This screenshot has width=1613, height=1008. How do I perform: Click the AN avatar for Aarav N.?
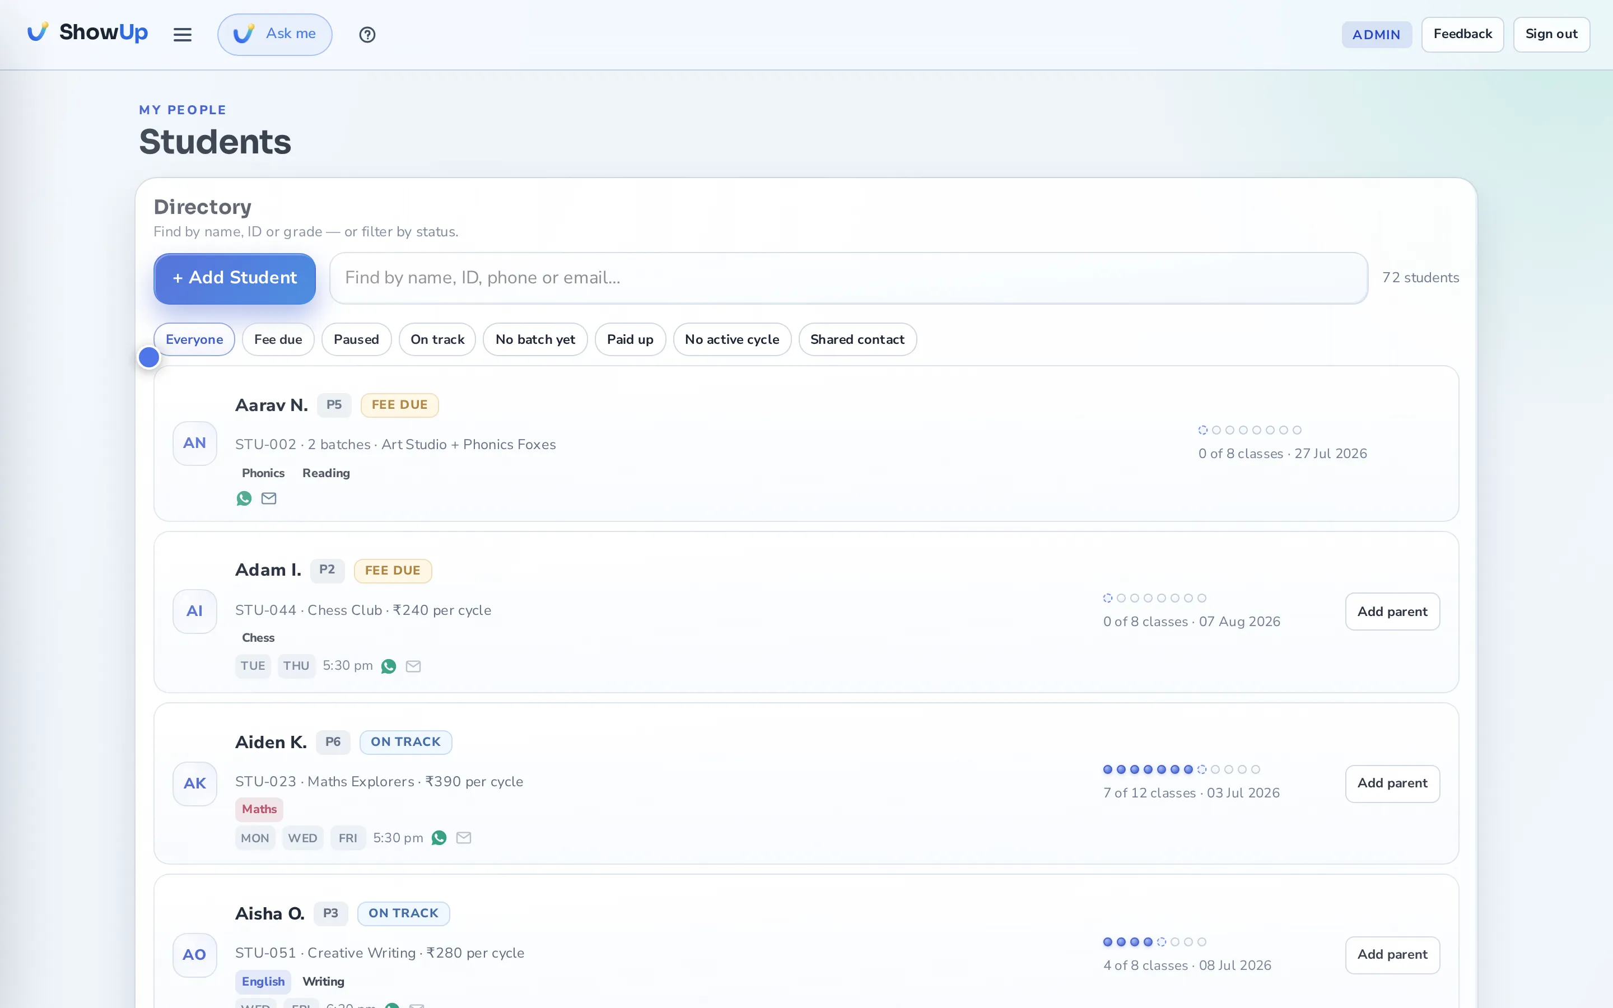[195, 444]
